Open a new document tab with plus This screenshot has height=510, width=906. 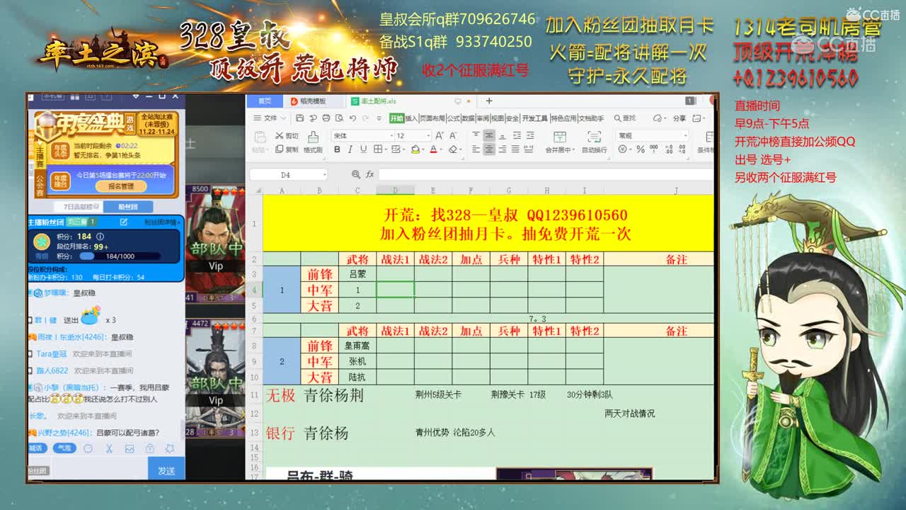click(x=488, y=101)
